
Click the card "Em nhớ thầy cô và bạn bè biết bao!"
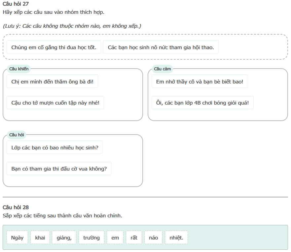pyautogui.click(x=200, y=81)
